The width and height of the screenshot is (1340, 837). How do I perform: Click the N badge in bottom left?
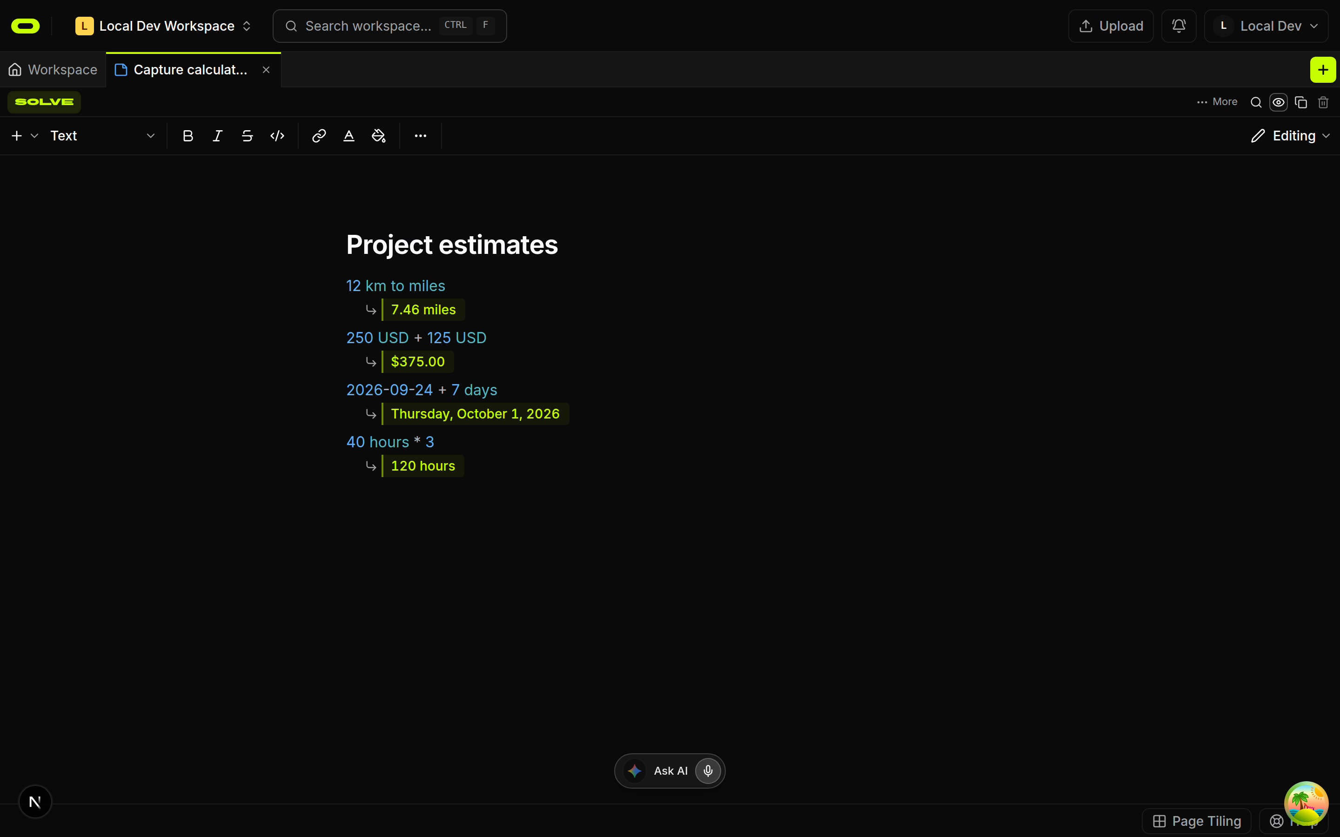point(35,802)
